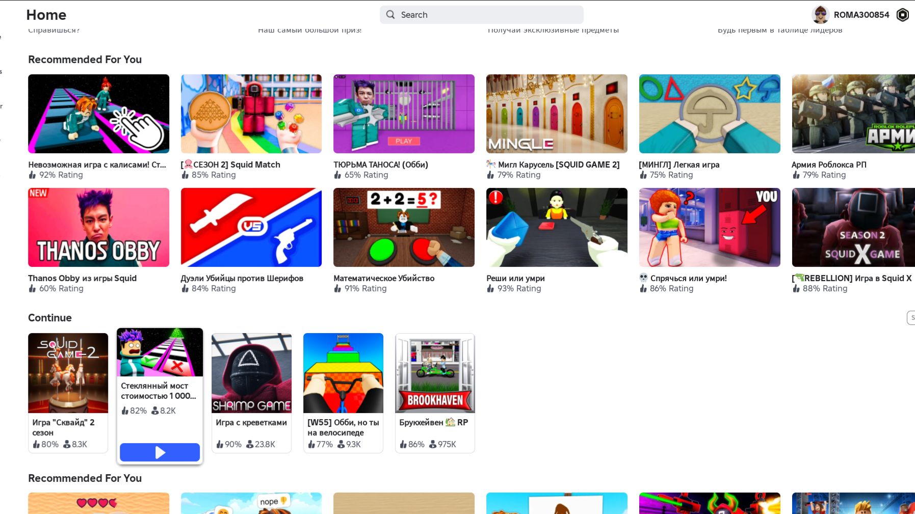Click the Robux icon next to the username

tap(902, 15)
